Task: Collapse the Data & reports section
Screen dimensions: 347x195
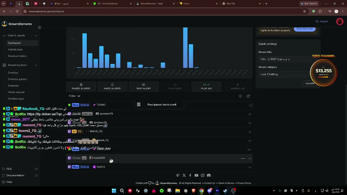Action: click(x=36, y=35)
